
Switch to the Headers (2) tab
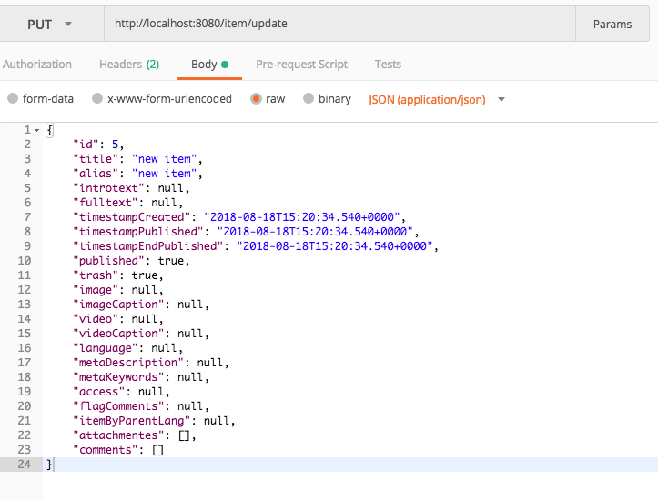[129, 65]
